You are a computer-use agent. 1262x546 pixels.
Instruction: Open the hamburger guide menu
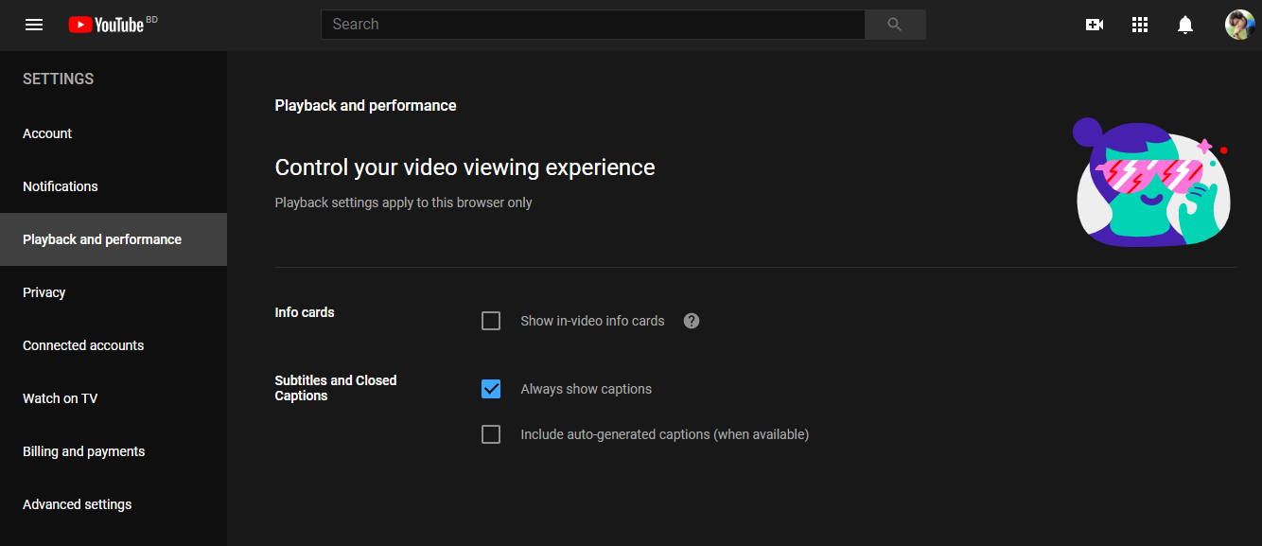[34, 25]
